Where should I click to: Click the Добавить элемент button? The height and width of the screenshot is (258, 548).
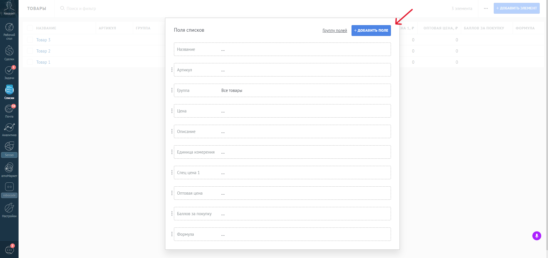point(517,8)
